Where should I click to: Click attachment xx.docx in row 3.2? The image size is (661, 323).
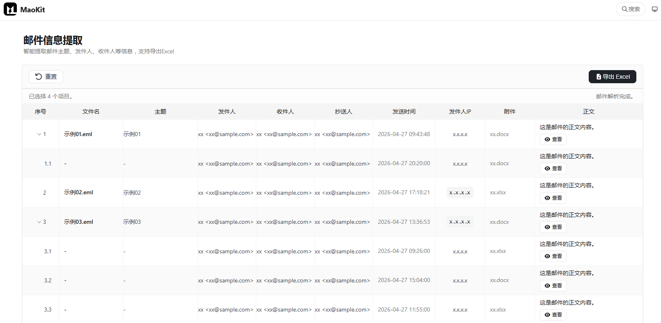coord(499,280)
